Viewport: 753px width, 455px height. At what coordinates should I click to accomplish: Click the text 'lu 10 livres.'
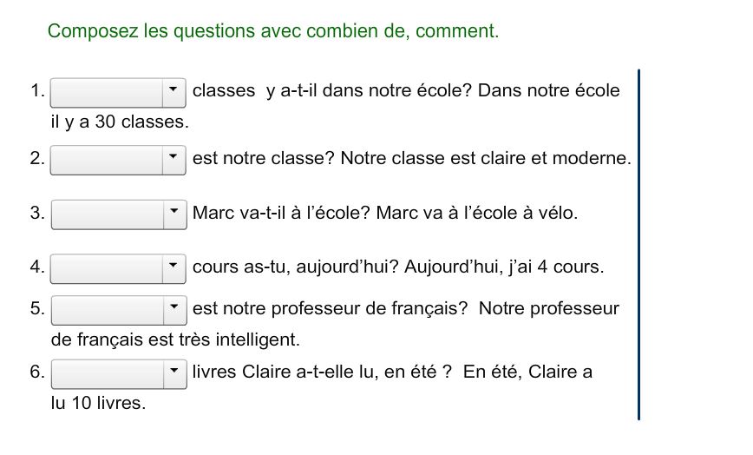click(98, 403)
